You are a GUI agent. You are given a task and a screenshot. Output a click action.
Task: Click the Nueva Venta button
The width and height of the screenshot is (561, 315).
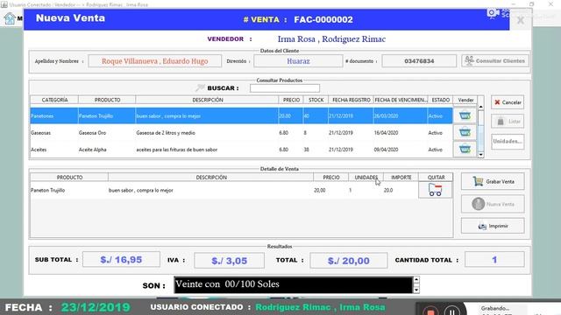click(493, 204)
